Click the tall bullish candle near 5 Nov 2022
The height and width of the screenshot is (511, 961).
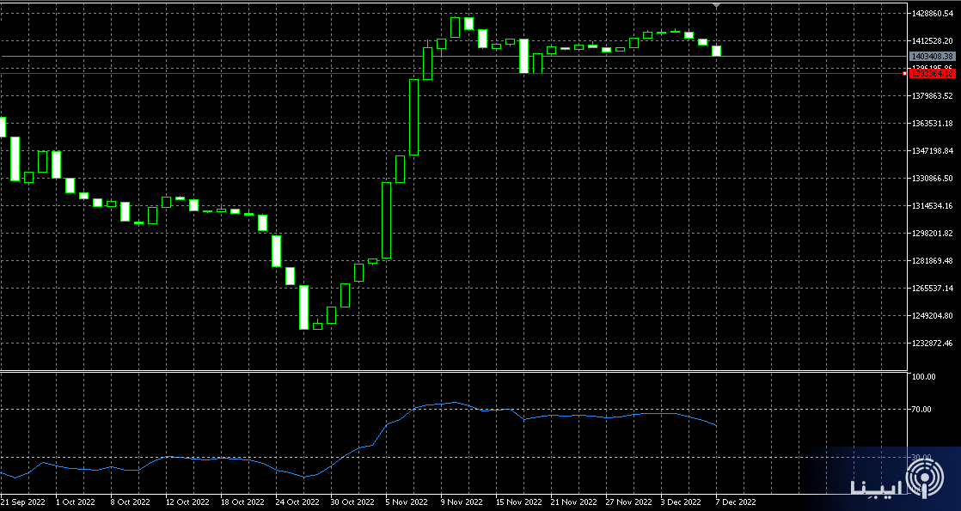[413, 117]
